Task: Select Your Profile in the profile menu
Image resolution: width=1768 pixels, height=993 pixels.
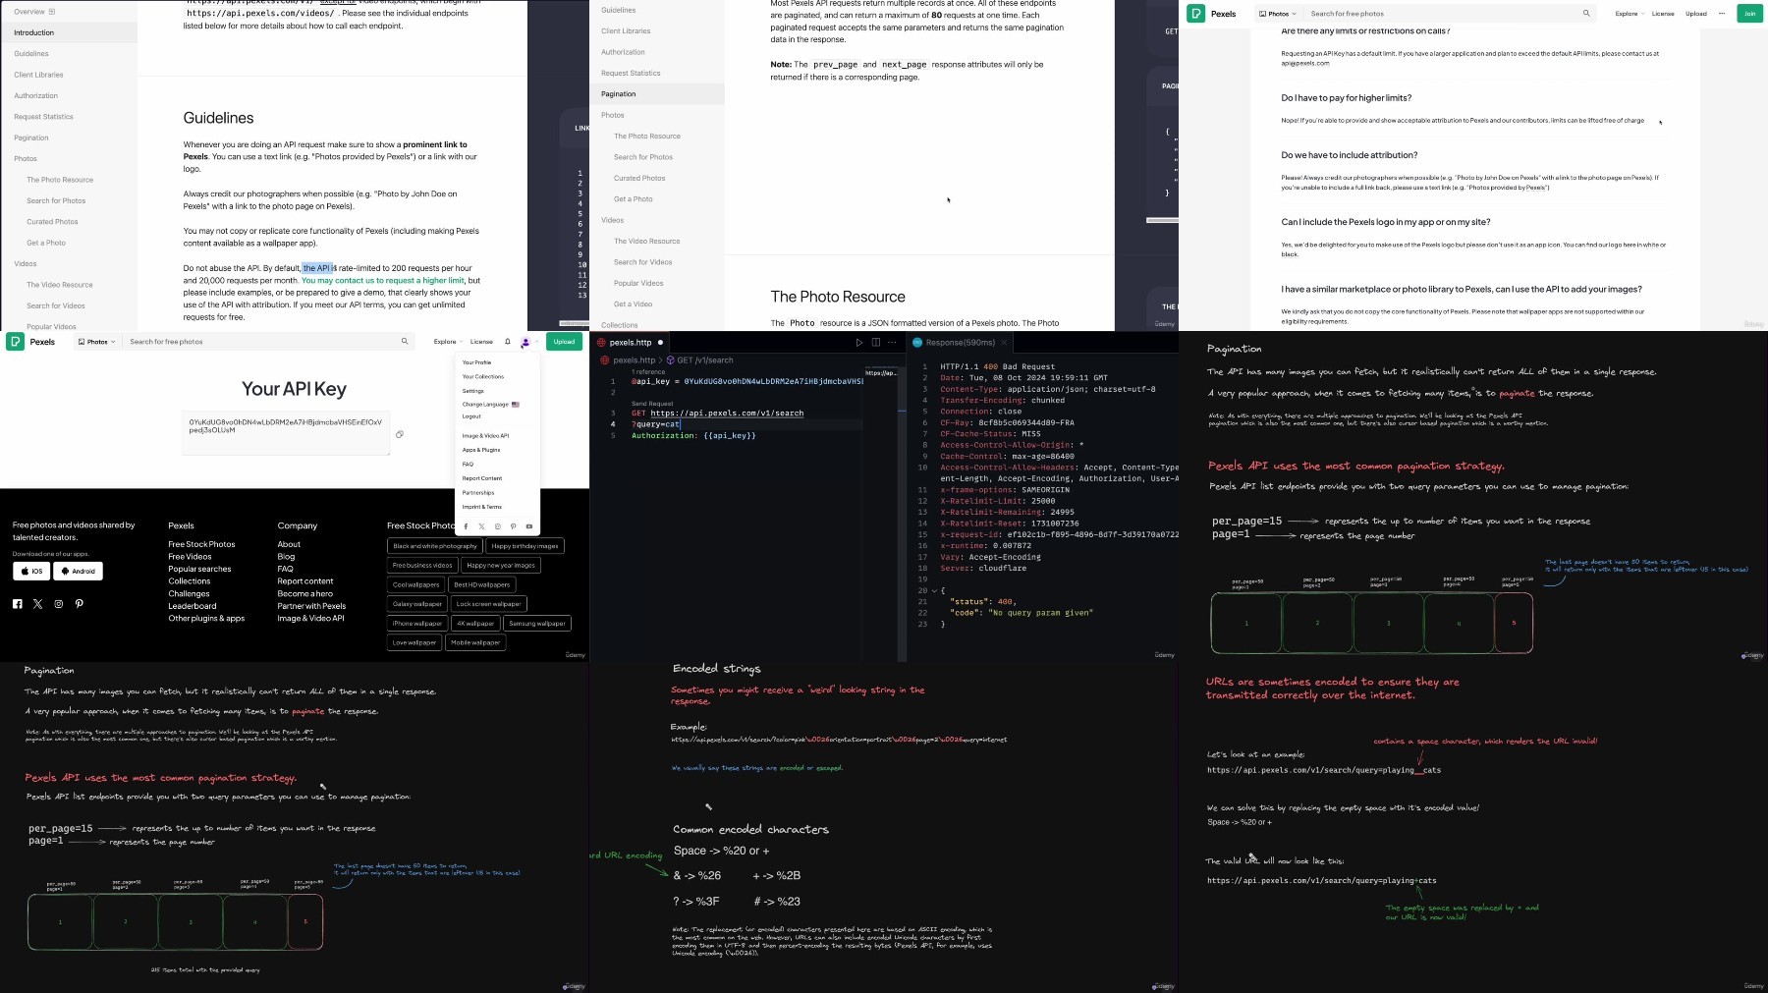Action: tap(476, 362)
